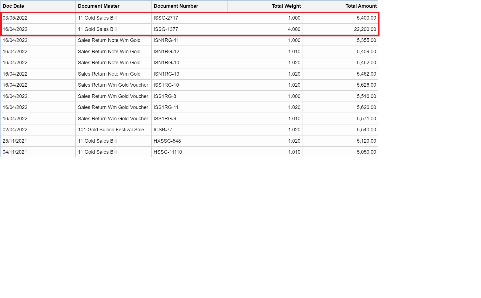Click the total amount 5,516.00
Viewport: 481px width, 298px height.
[366, 96]
